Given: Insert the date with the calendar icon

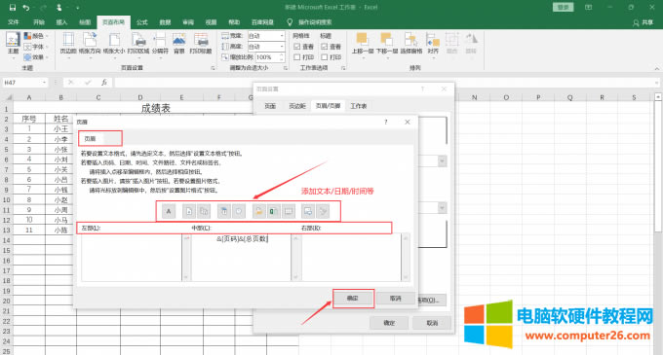Looking at the screenshot, I should click(x=224, y=211).
